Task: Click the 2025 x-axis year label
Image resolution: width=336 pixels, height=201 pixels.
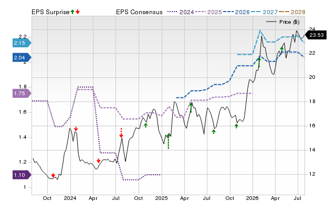Action: click(x=161, y=198)
